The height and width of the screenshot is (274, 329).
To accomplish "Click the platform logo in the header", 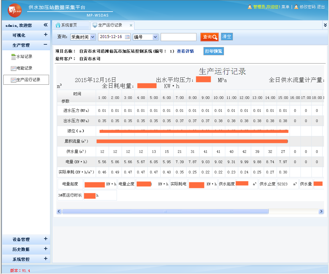I will 15,10.
